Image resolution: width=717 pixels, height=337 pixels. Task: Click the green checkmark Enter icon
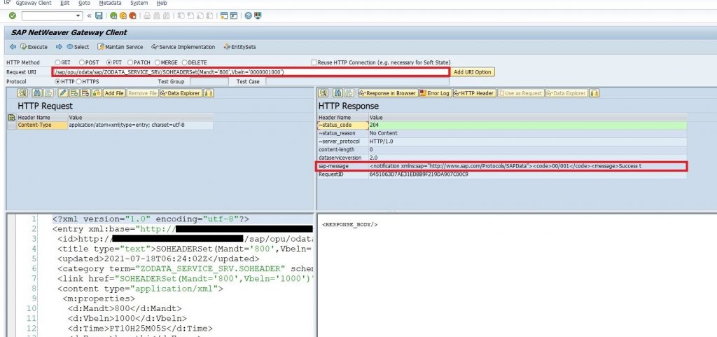[13, 15]
